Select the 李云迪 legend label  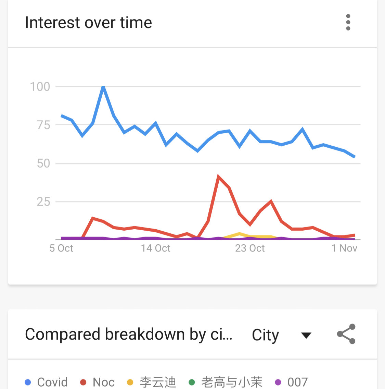158,382
